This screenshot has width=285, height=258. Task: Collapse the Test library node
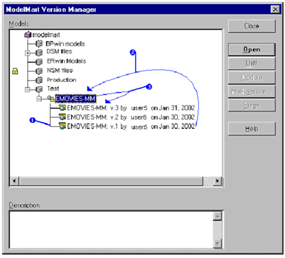point(27,89)
